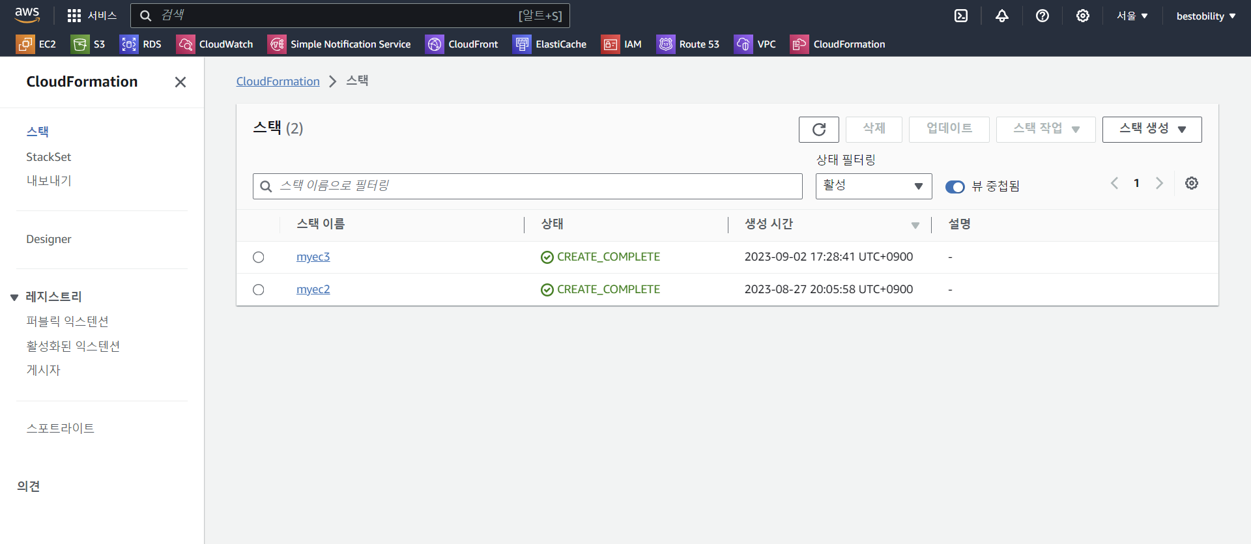Open StackSet in the side navigation
Viewport: 1251px width, 544px height.
(x=48, y=157)
